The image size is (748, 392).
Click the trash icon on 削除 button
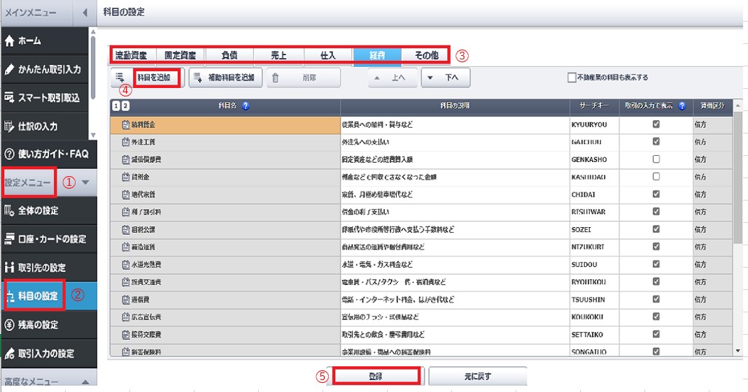pos(275,78)
